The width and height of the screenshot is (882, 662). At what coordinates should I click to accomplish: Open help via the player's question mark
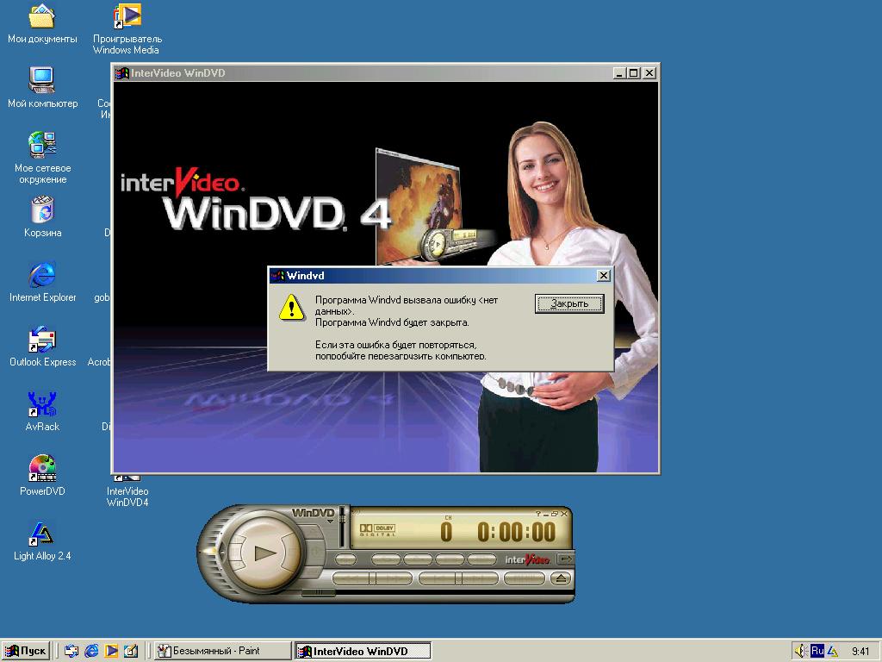[x=537, y=514]
